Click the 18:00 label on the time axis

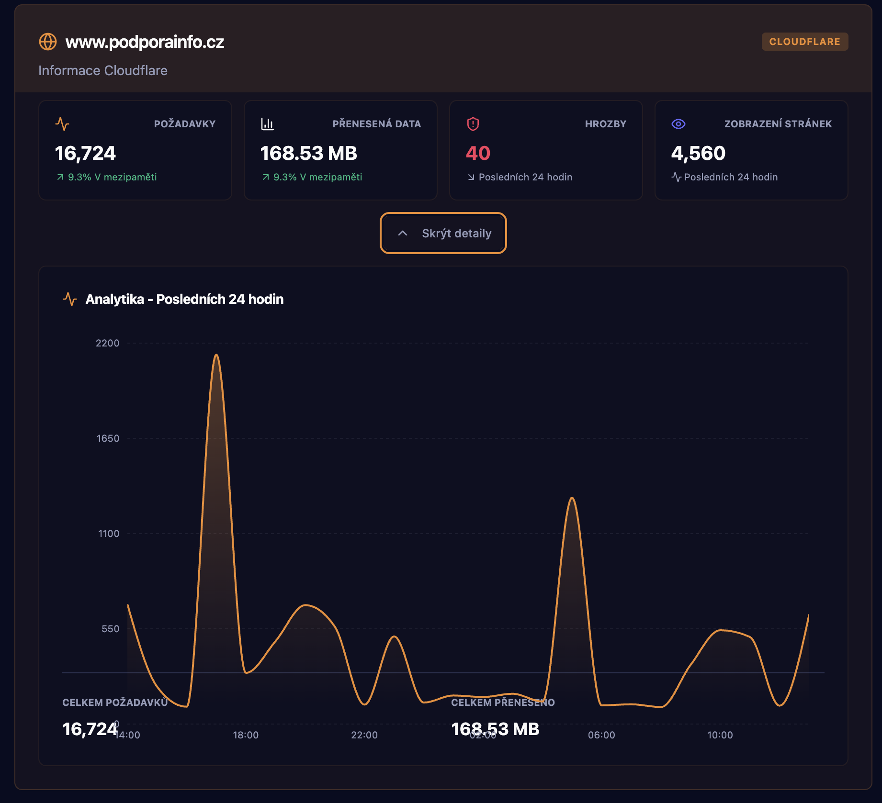246,735
